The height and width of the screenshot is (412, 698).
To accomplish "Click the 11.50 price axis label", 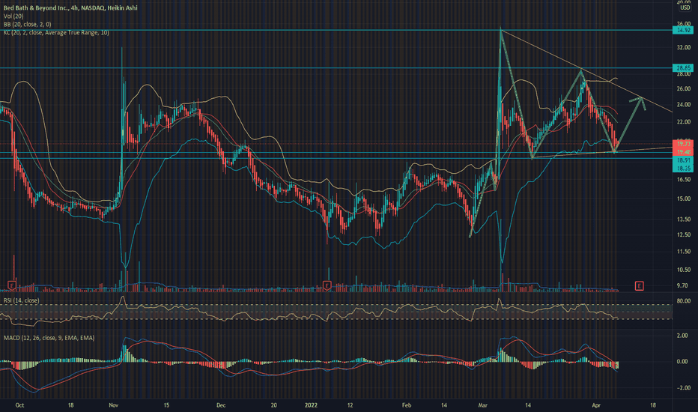I will pos(683,252).
